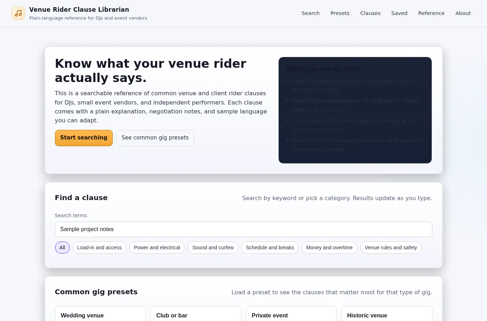Click the Find a clause heading

coord(81,198)
